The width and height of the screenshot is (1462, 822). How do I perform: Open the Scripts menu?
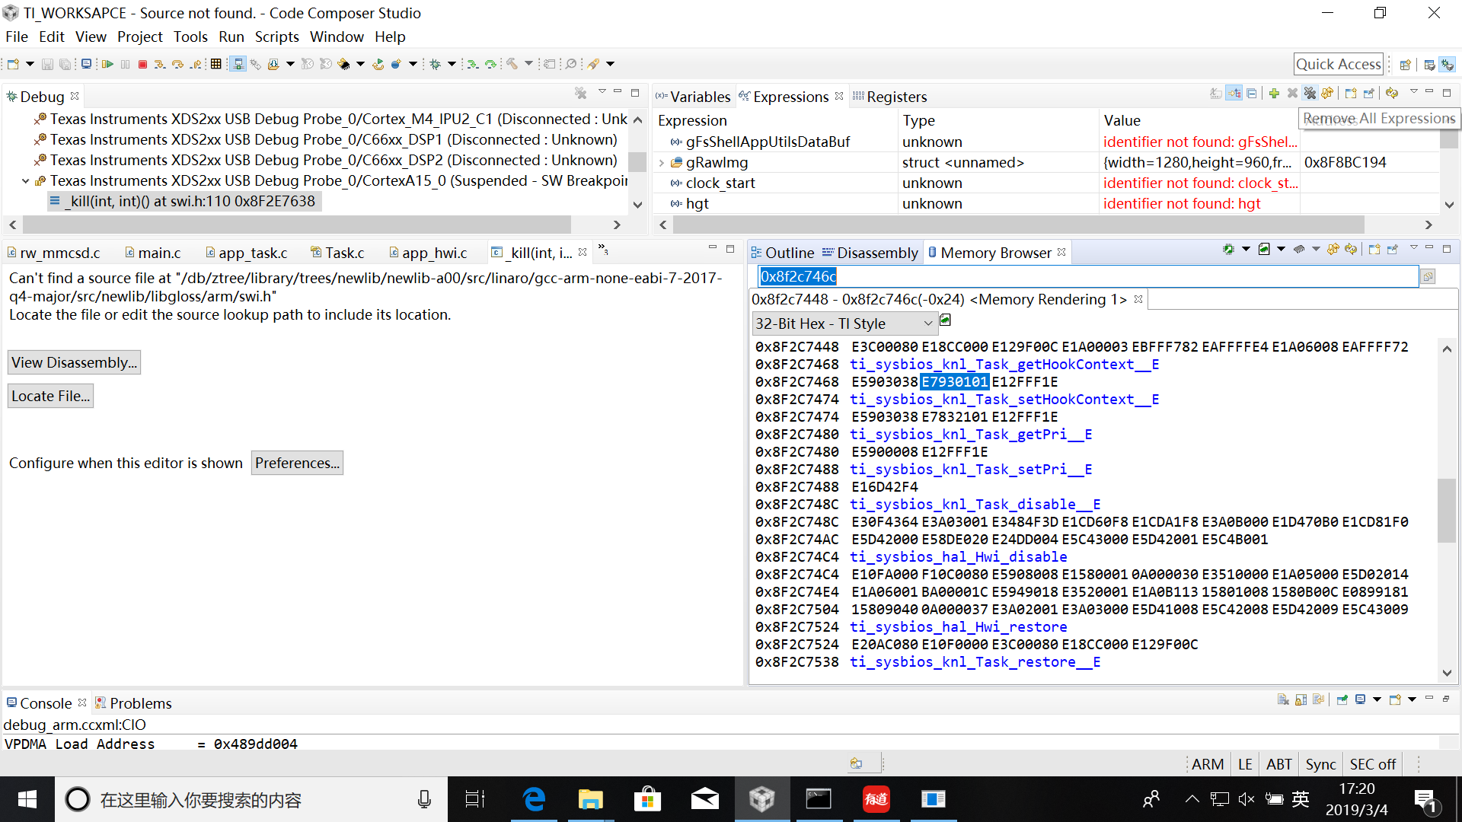[x=276, y=37]
